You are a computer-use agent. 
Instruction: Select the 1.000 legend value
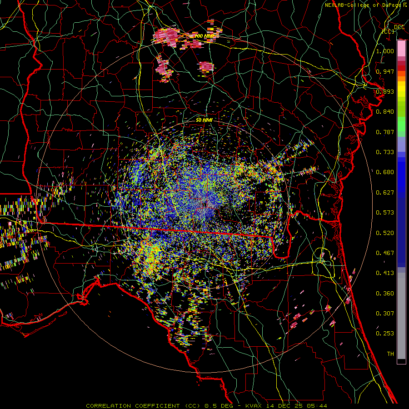[385, 51]
